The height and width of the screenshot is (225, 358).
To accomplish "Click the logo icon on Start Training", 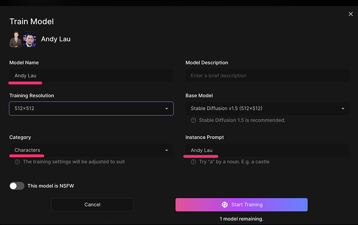I will pyautogui.click(x=224, y=205).
